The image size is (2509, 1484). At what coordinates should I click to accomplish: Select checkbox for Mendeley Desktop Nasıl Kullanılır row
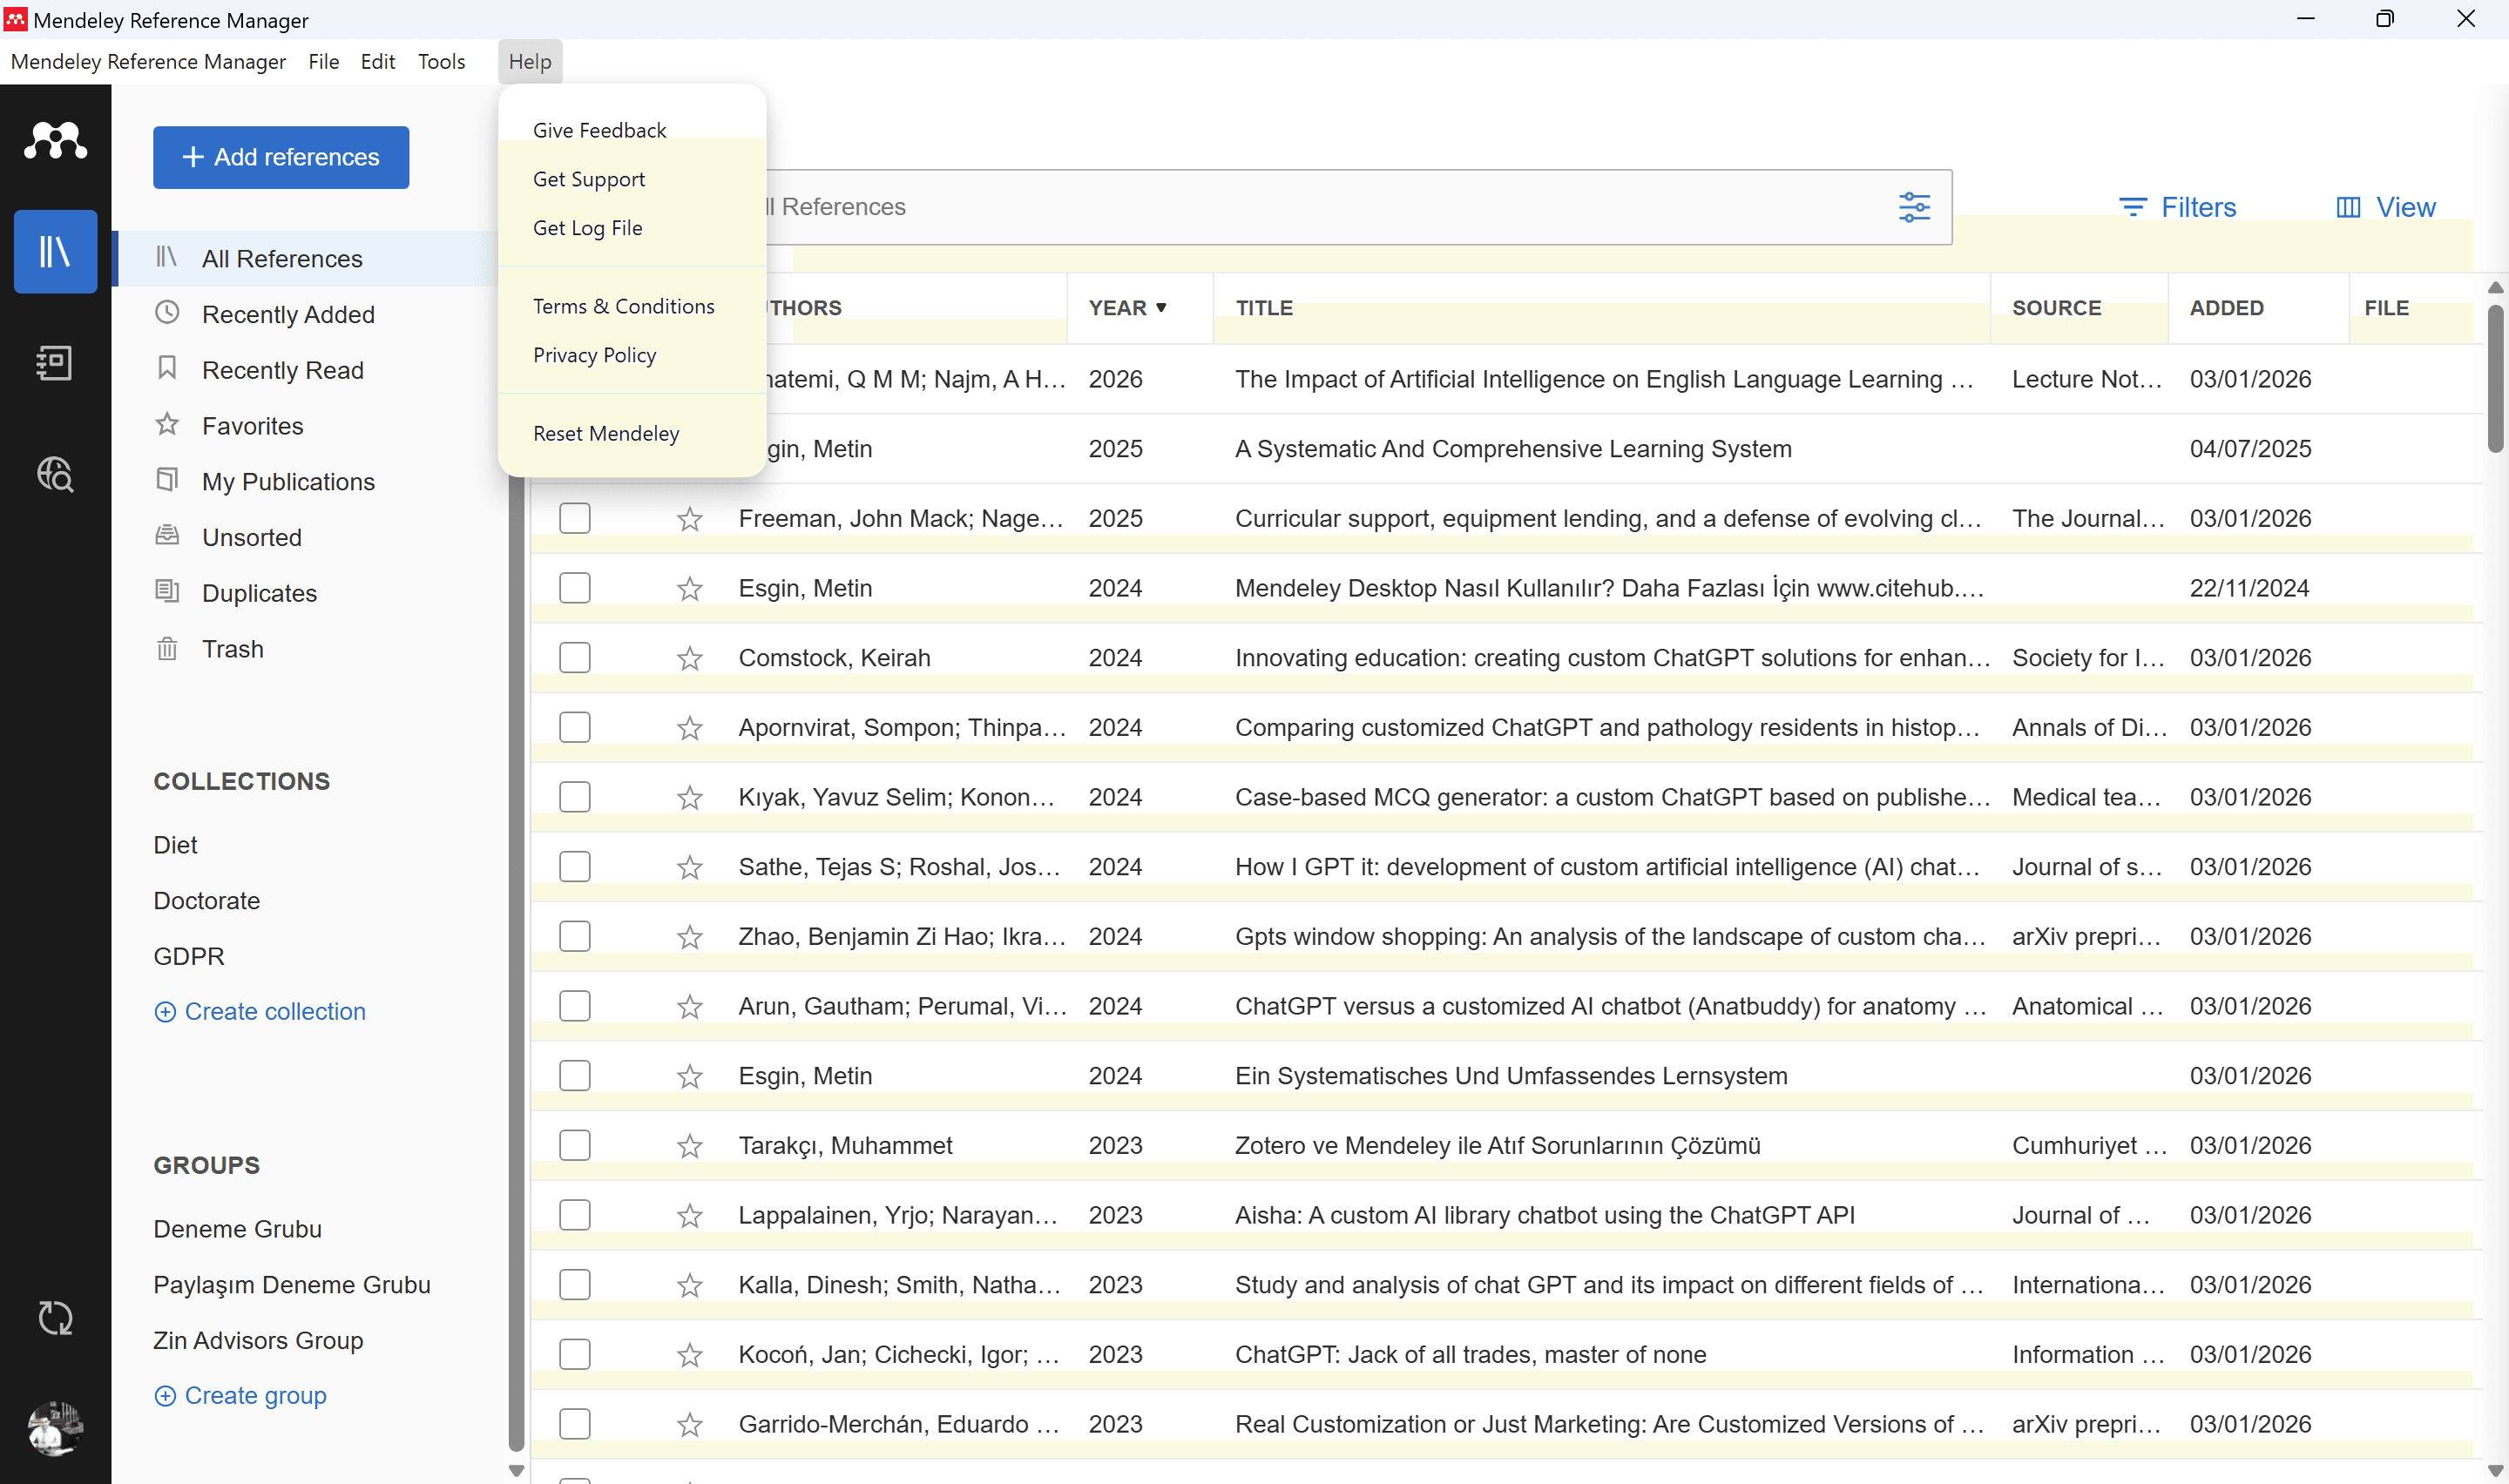pos(575,588)
